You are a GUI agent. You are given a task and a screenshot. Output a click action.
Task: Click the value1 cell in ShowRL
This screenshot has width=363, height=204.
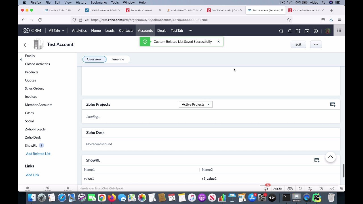tap(89, 179)
